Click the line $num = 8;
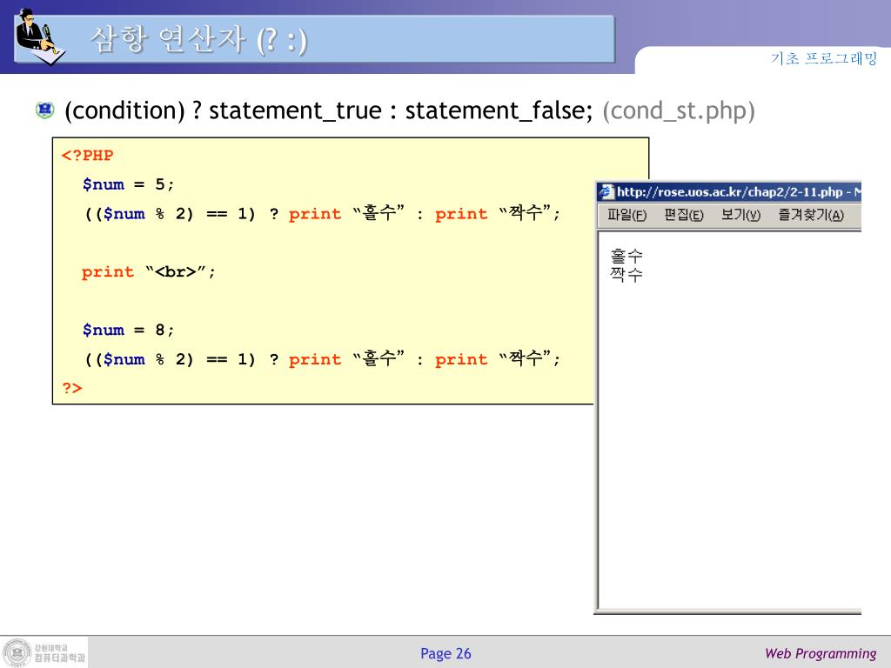This screenshot has width=891, height=668. (x=129, y=330)
